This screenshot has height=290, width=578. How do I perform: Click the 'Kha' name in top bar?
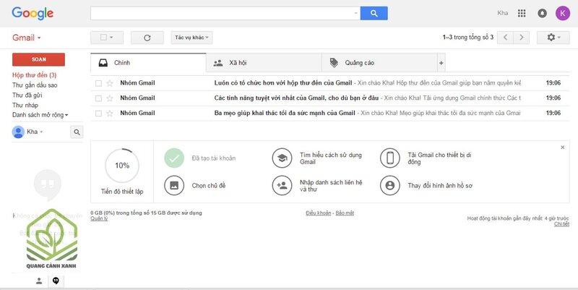tap(502, 13)
